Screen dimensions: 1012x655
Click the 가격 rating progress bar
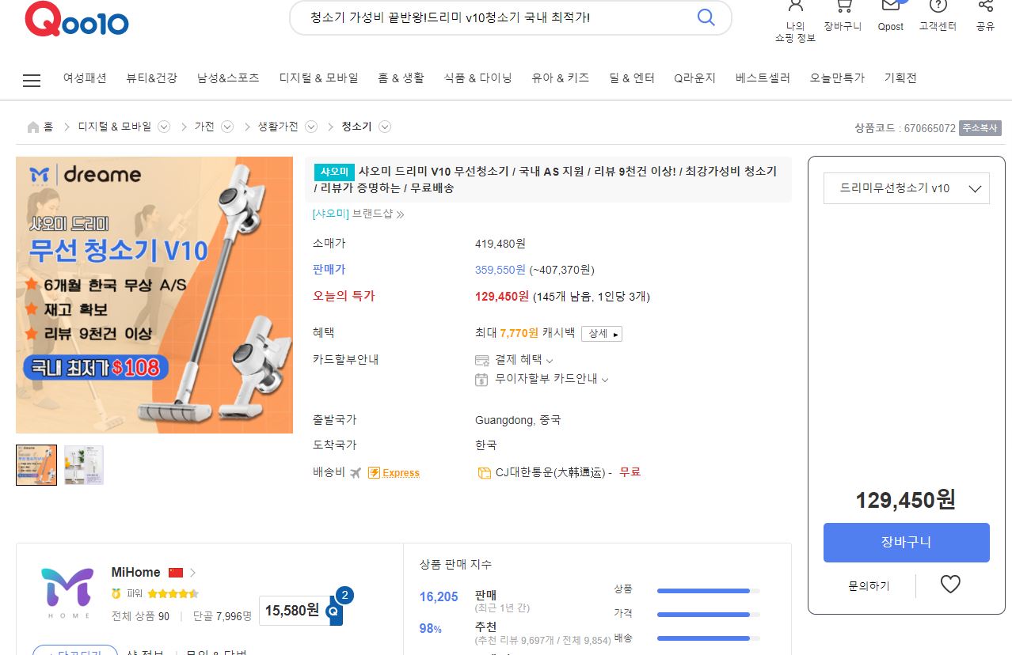tap(708, 615)
